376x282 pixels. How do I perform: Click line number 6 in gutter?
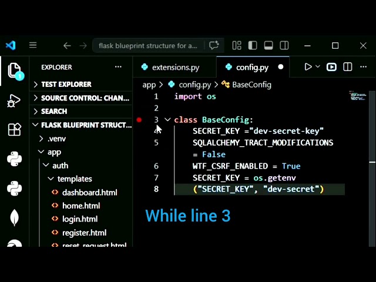pyautogui.click(x=156, y=166)
